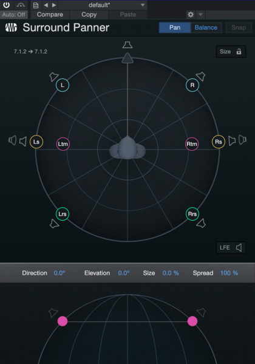255x364 pixels.
Task: Click the Paste button
Action: 128,15
